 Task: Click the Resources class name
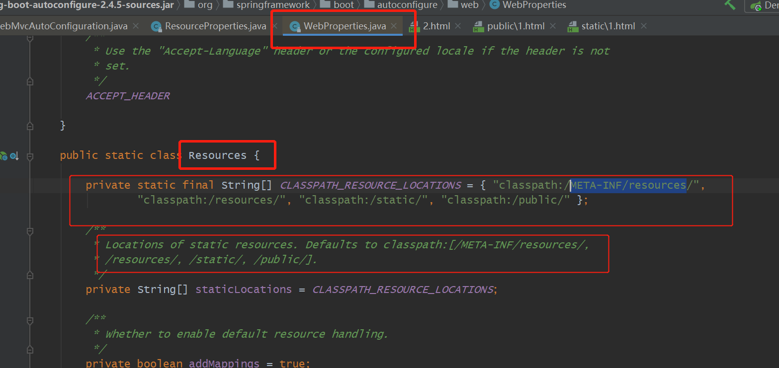tap(217, 155)
